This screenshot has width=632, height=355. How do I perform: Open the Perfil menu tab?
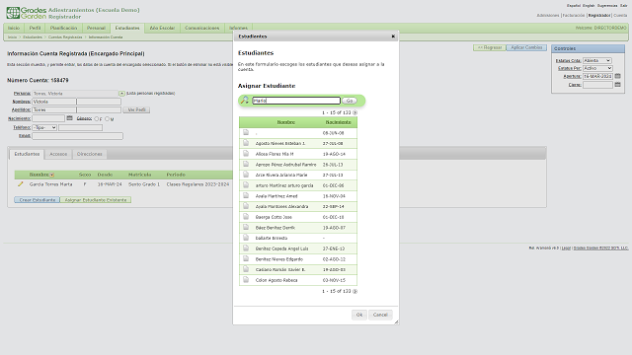(x=35, y=28)
